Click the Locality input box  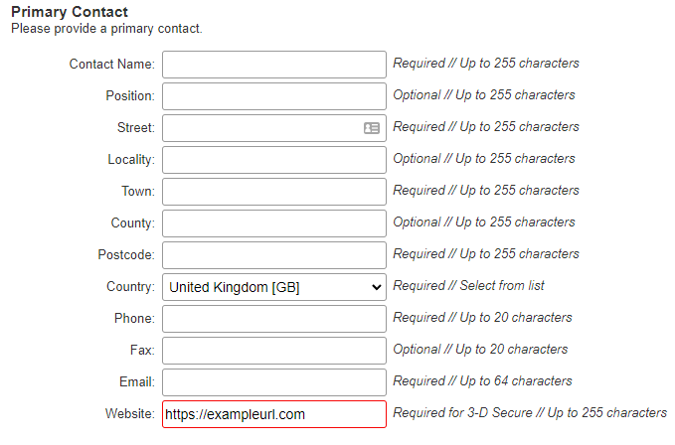[x=274, y=160]
